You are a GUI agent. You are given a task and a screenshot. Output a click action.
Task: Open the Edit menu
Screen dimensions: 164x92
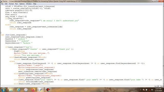pyautogui.click(x=6, y=4)
